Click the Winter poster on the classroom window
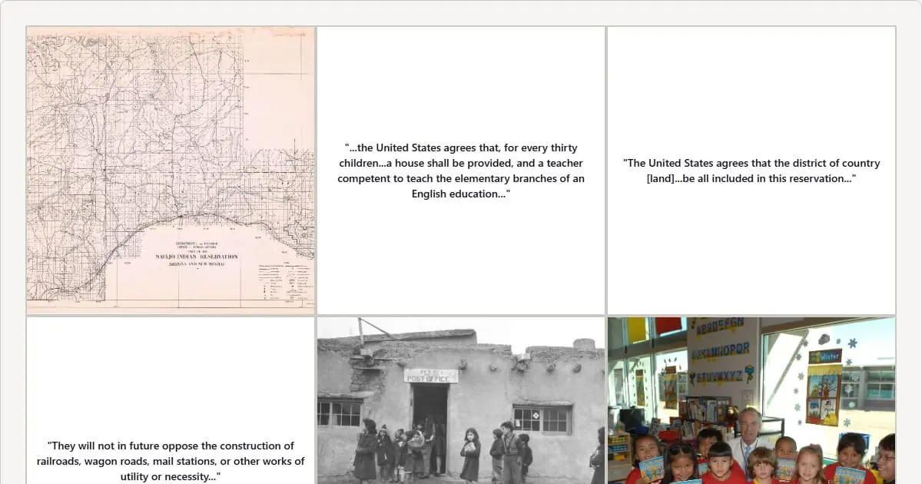Image resolution: width=922 pixels, height=484 pixels. [x=824, y=388]
